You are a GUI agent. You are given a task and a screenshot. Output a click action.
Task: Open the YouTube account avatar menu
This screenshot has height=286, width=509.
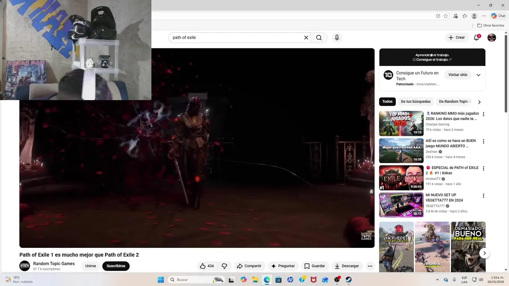click(492, 38)
